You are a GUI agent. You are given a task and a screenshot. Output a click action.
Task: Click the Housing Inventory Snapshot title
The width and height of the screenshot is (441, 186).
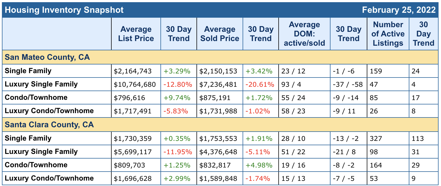pyautogui.click(x=64, y=10)
